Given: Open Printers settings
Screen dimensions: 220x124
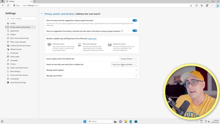Looking at the screenshot, I should pos(21,64).
